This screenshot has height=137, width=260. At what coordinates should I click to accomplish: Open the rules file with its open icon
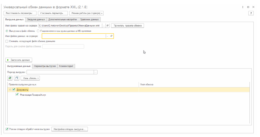[107, 26]
